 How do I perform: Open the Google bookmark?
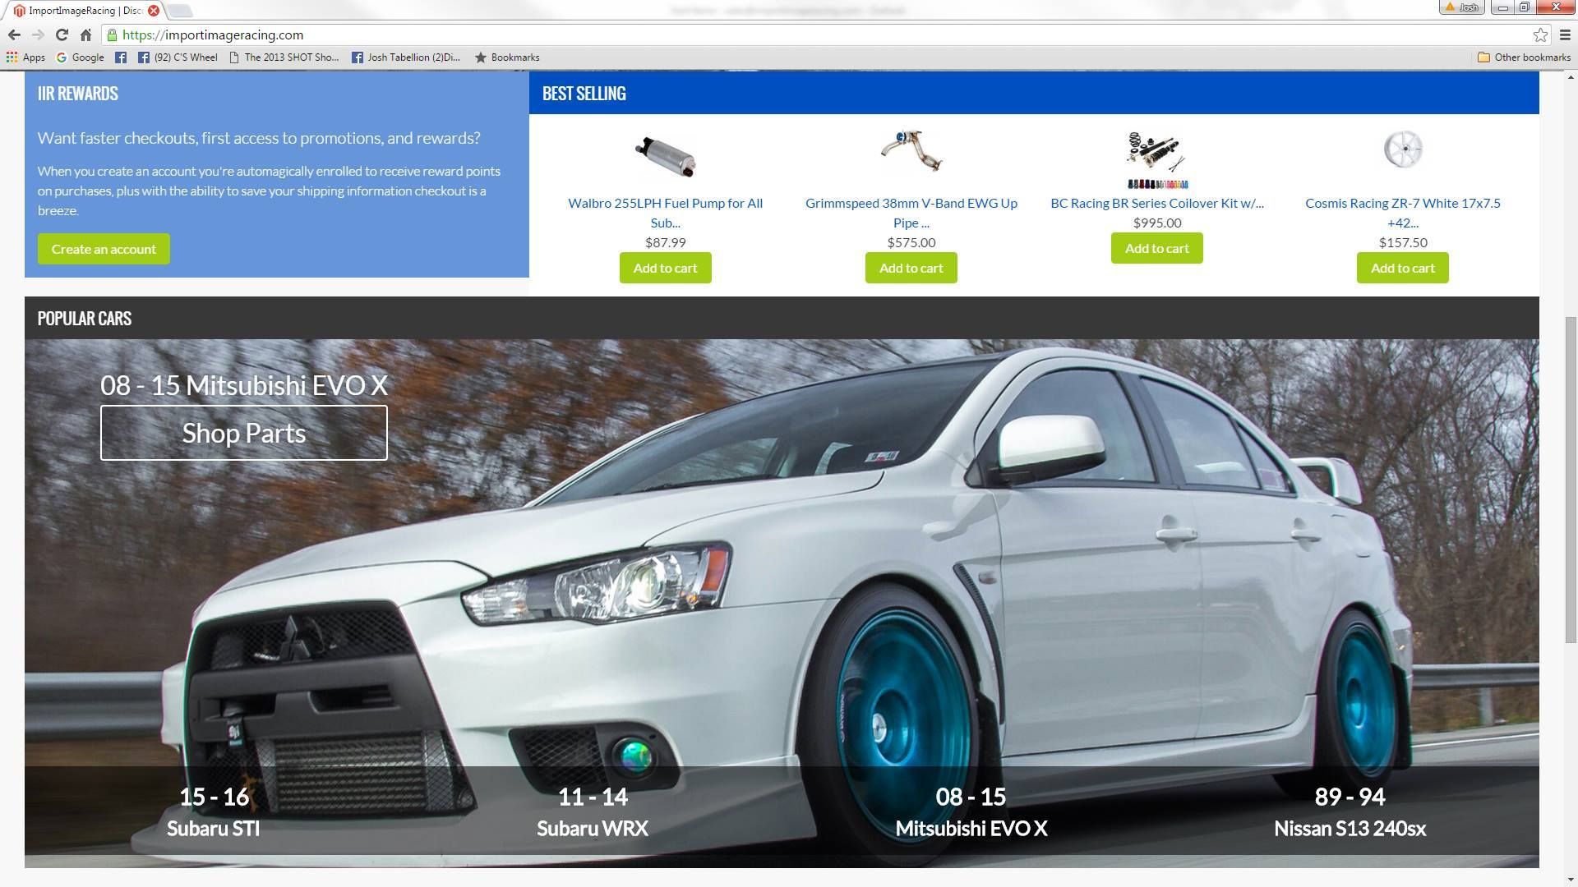point(80,57)
